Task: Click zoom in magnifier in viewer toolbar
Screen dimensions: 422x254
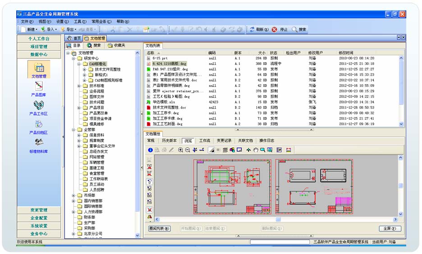Action: coord(181,150)
